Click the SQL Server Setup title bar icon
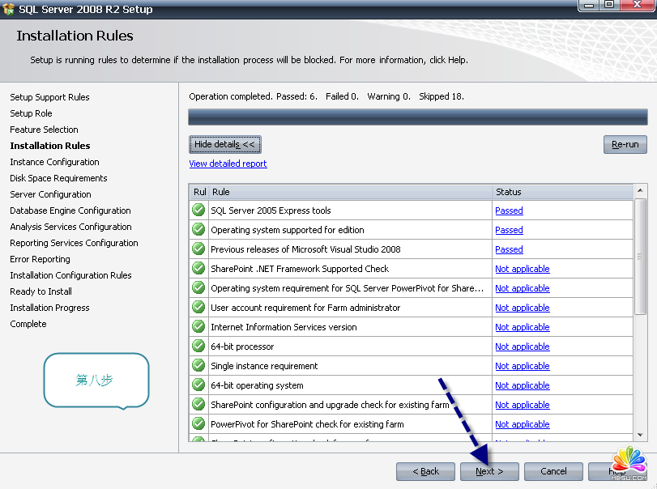This screenshot has height=489, width=657. [10, 9]
